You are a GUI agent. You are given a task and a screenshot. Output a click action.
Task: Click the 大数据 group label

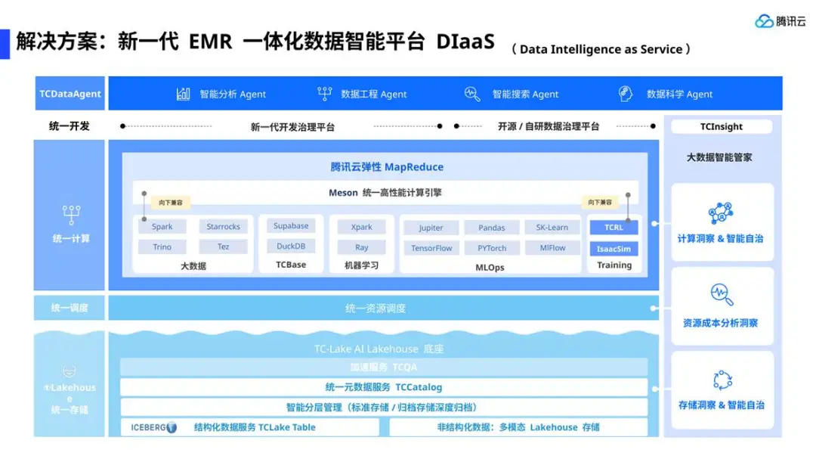coord(193,265)
